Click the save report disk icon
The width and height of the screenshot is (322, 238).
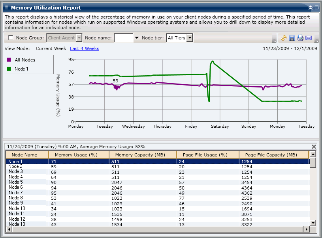(x=292, y=38)
